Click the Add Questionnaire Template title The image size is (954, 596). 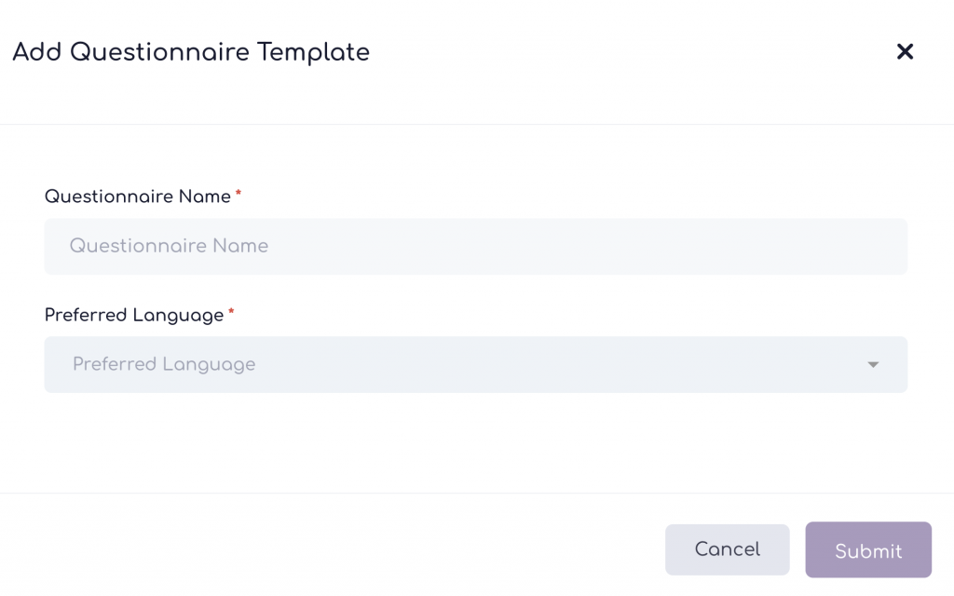tap(191, 52)
